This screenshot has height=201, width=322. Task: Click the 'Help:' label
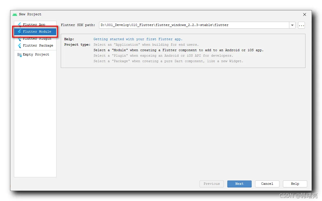pyautogui.click(x=69, y=39)
